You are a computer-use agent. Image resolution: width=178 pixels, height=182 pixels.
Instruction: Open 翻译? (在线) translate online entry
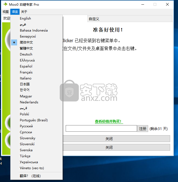coord(37,176)
